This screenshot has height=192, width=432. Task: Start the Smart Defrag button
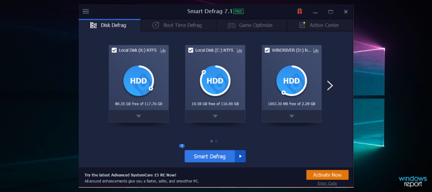pos(210,156)
